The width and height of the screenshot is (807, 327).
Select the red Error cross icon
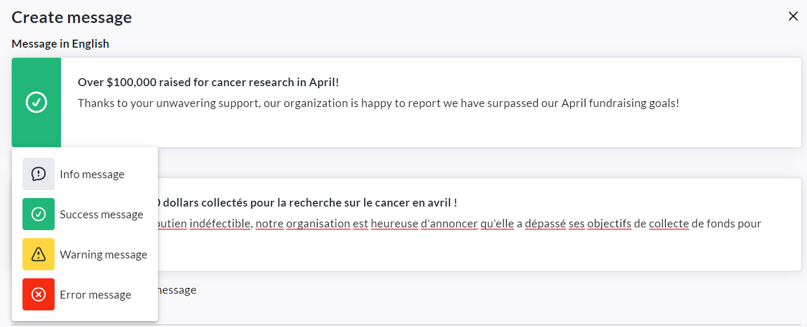pos(39,294)
